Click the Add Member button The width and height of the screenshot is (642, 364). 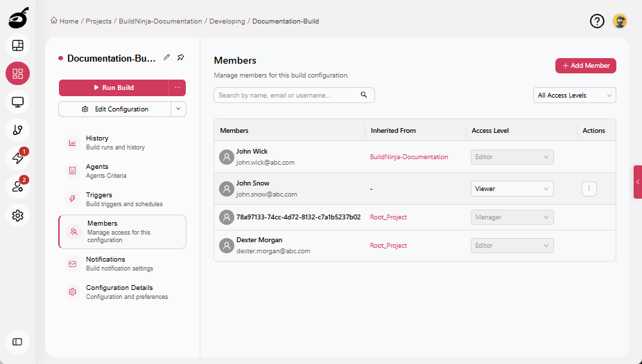click(x=586, y=66)
